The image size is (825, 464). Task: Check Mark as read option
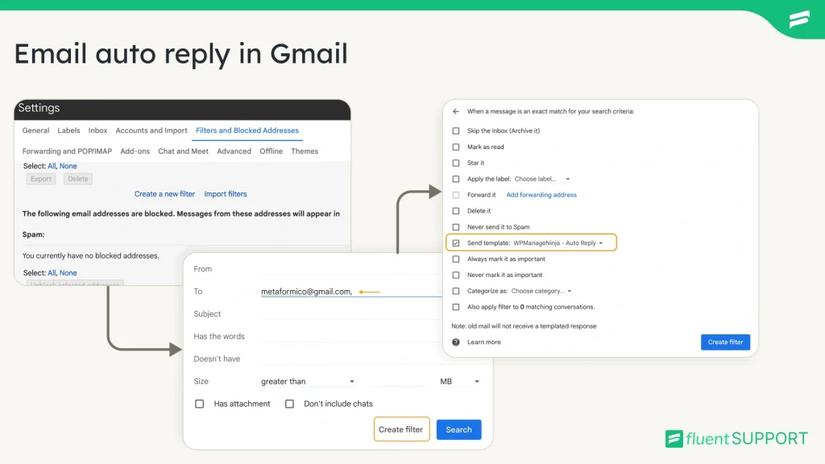click(x=456, y=147)
